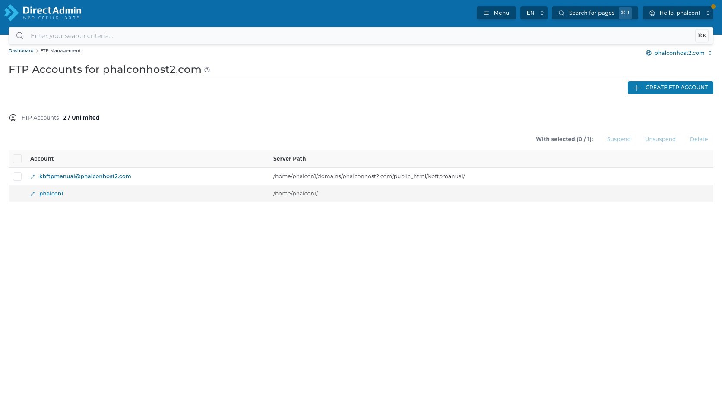Expand the Hello, phalcon1 user menu
This screenshot has width=722, height=406.
click(678, 13)
